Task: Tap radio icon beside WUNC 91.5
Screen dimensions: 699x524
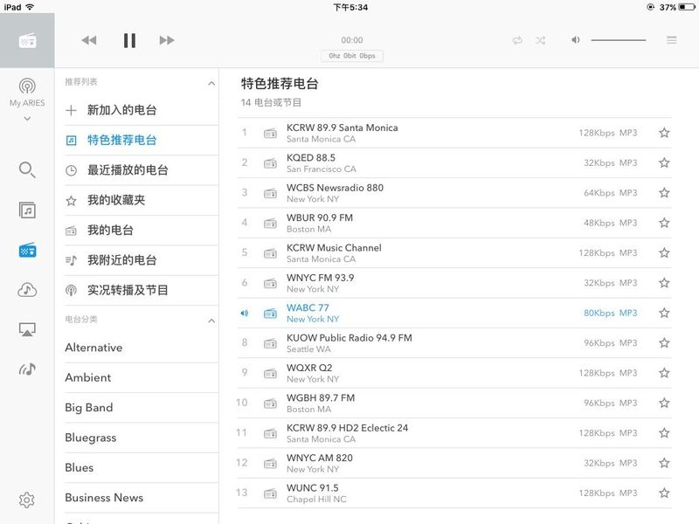Action: coord(270,493)
